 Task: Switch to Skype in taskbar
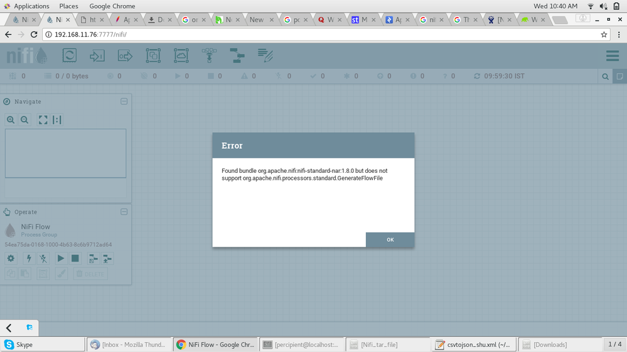click(43, 344)
